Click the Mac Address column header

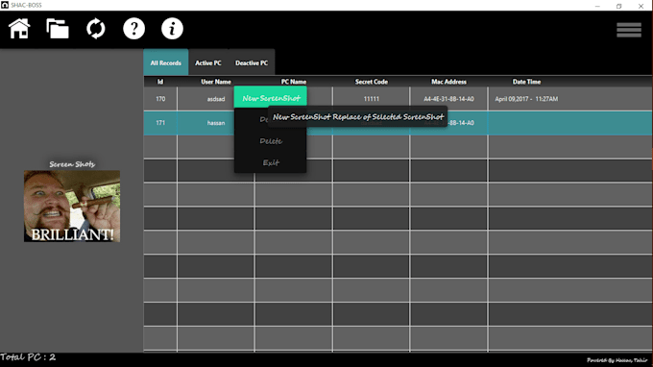[449, 82]
